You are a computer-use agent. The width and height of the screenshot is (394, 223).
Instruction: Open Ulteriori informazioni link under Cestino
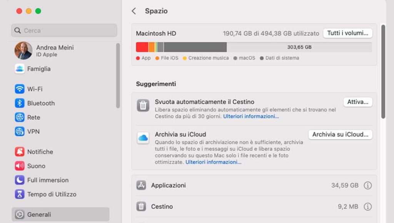pyautogui.click(x=251, y=116)
